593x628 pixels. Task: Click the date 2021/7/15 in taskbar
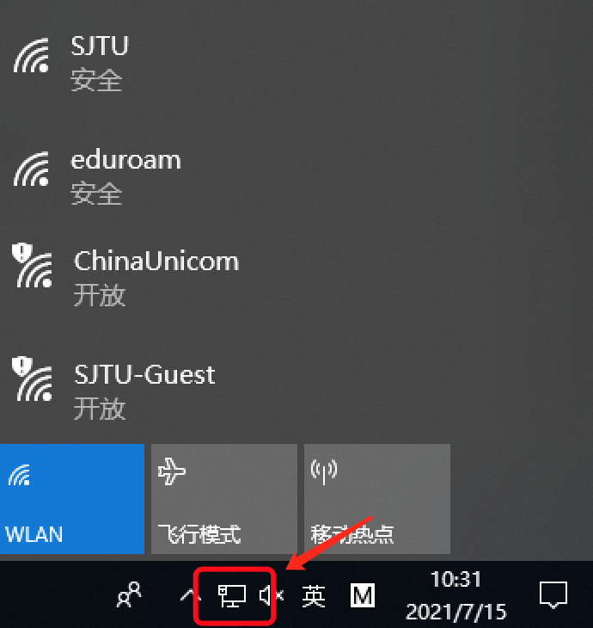(x=455, y=612)
